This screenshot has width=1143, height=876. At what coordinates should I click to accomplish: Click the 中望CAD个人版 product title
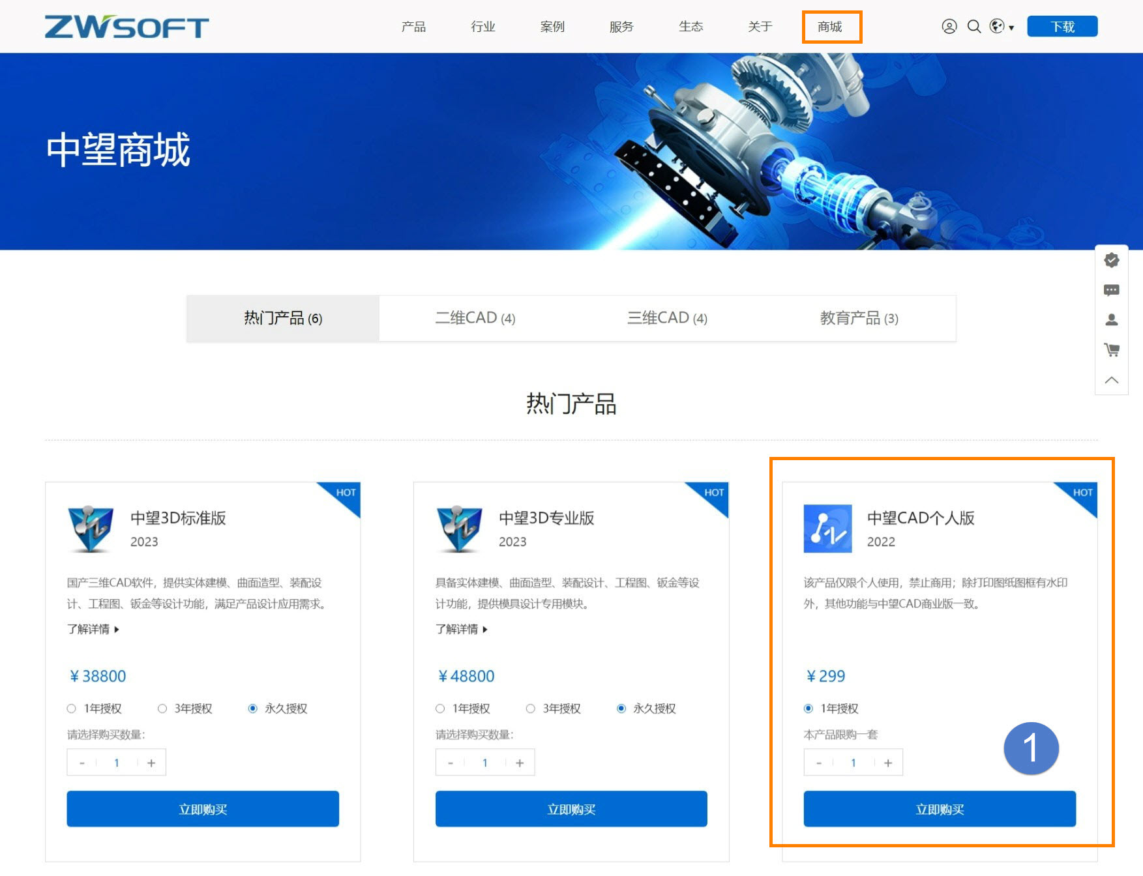coord(921,518)
